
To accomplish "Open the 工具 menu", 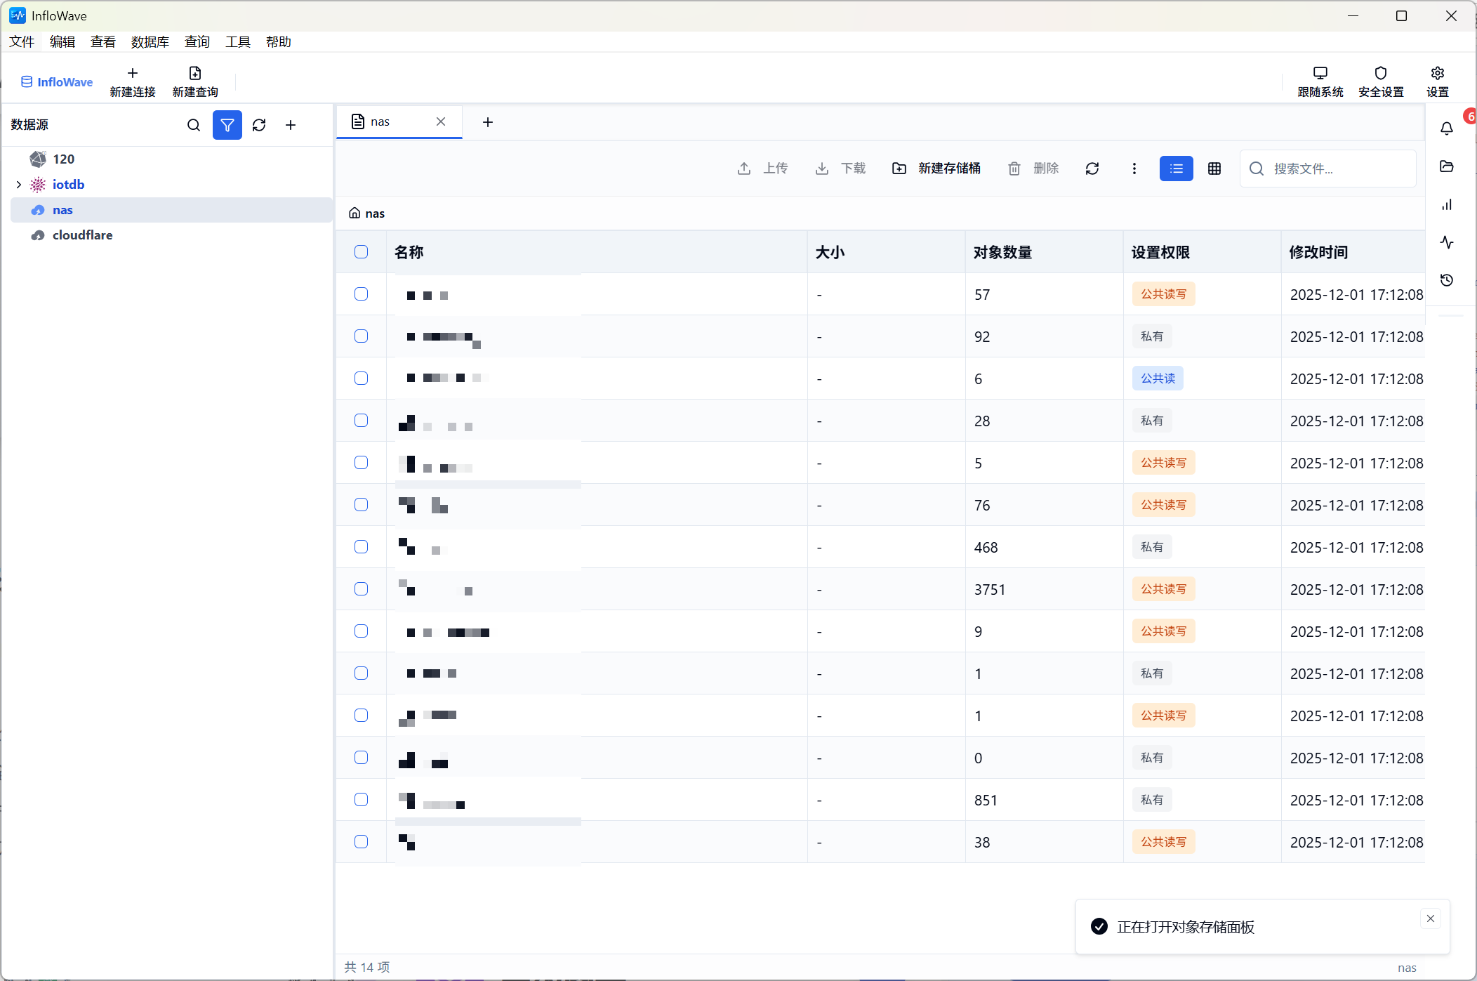I will (x=238, y=42).
